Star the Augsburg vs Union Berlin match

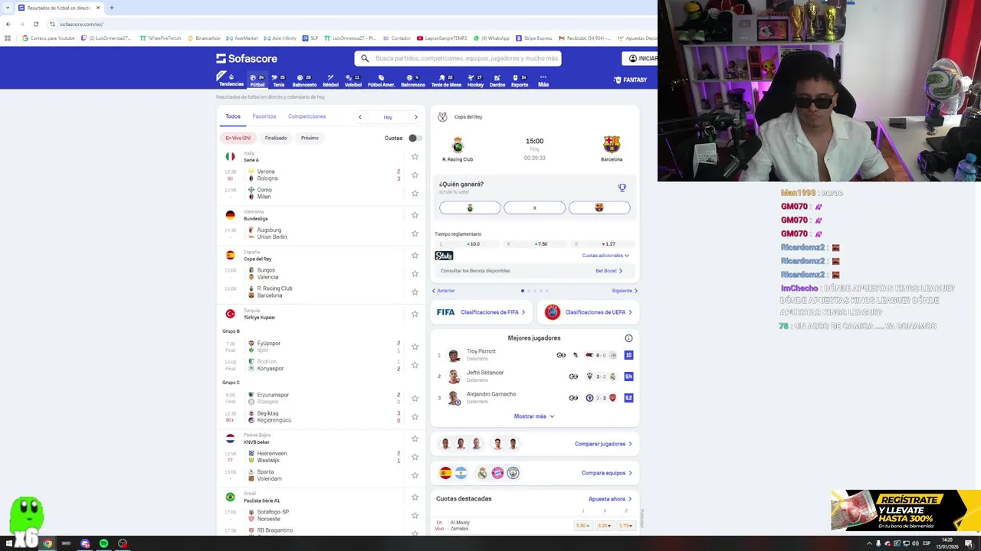tap(415, 233)
